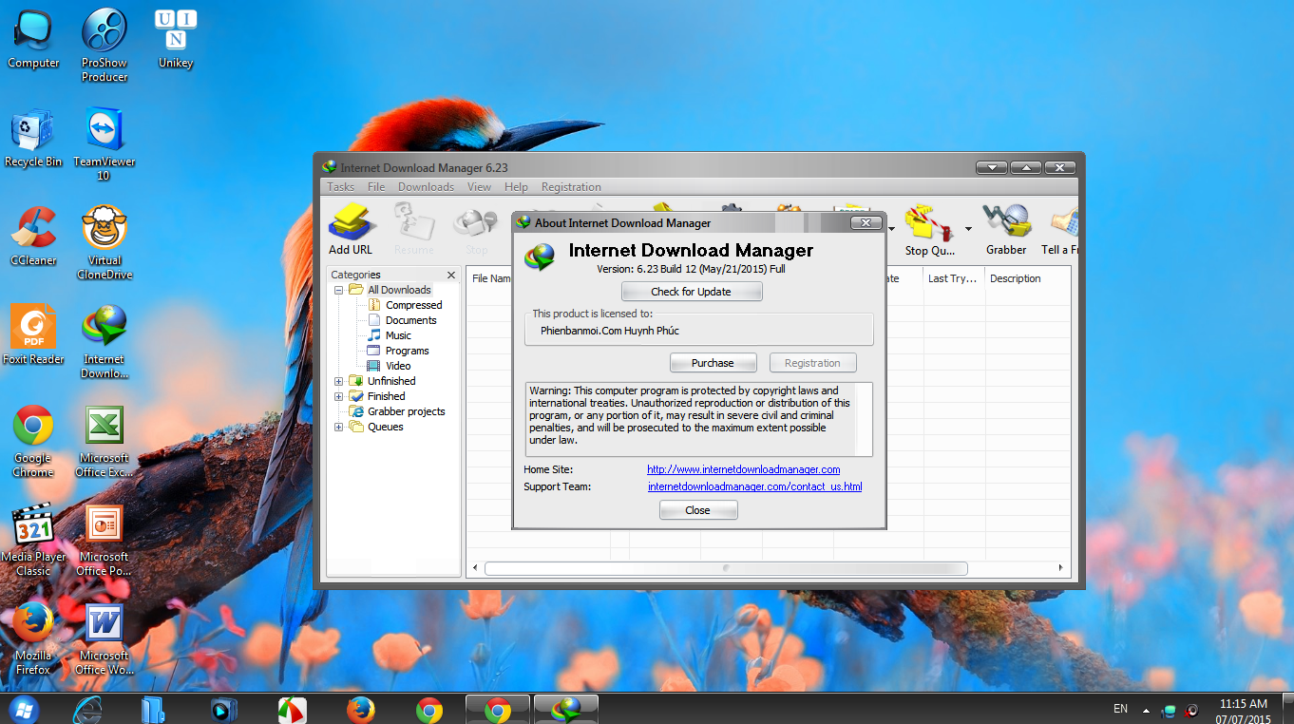The height and width of the screenshot is (724, 1294).
Task: Click the download list horizontal scrollbar
Action: (726, 568)
